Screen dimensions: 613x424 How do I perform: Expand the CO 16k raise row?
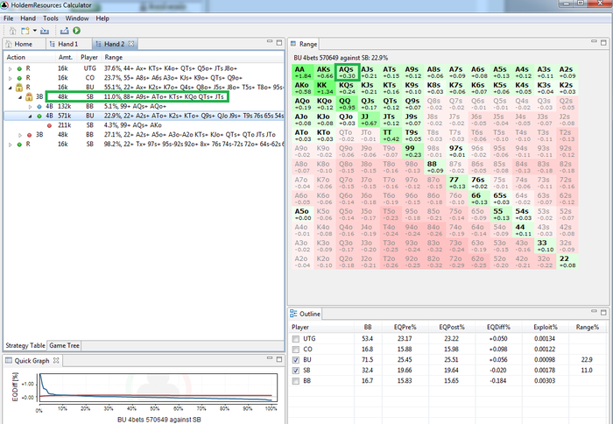[x=11, y=78]
